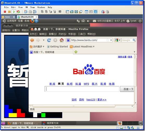145x131 pixels.
Task: Click the green Power On play icon
Action: (14, 12)
